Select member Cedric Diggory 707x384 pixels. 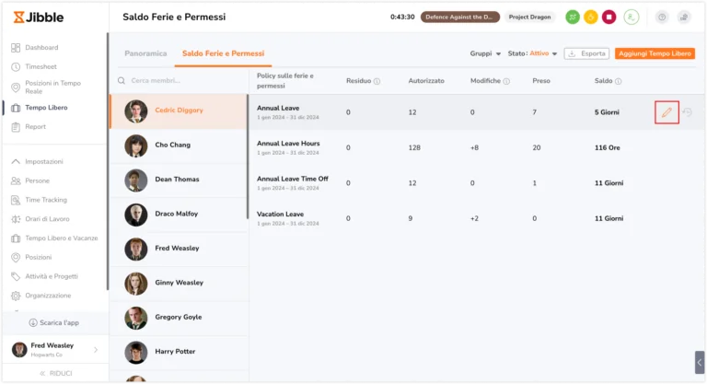[179, 111]
